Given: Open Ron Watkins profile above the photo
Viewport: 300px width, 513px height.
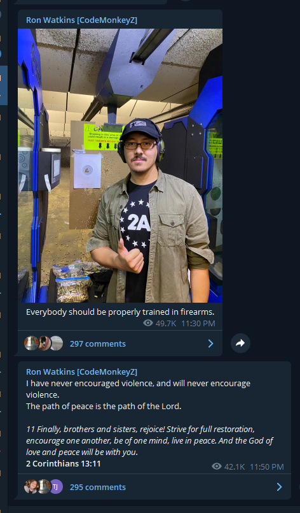Looking at the screenshot, I should click(81, 20).
